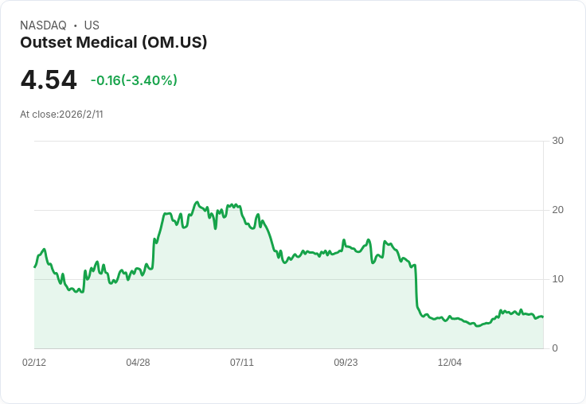Select the 12/04 date on x-axis

click(x=450, y=363)
